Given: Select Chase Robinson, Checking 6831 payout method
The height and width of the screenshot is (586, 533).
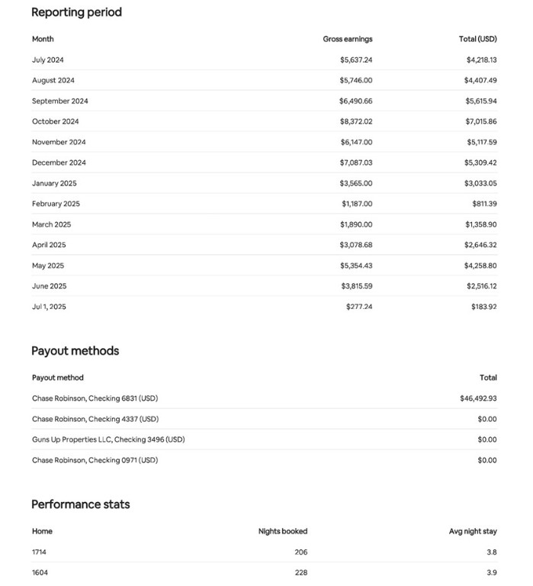Looking at the screenshot, I should point(95,398).
